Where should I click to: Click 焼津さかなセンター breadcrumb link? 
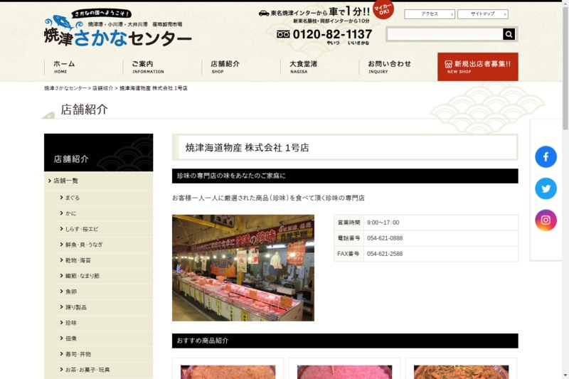point(65,89)
